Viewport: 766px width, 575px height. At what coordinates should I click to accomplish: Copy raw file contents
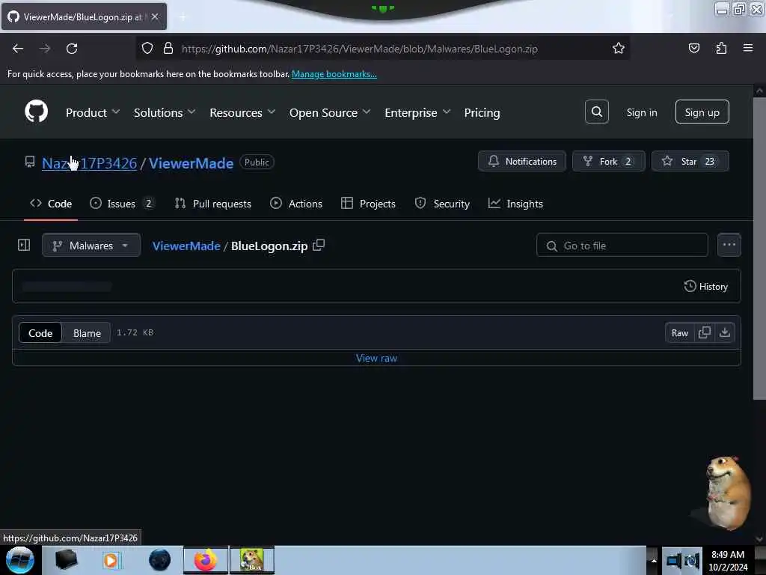pyautogui.click(x=705, y=333)
